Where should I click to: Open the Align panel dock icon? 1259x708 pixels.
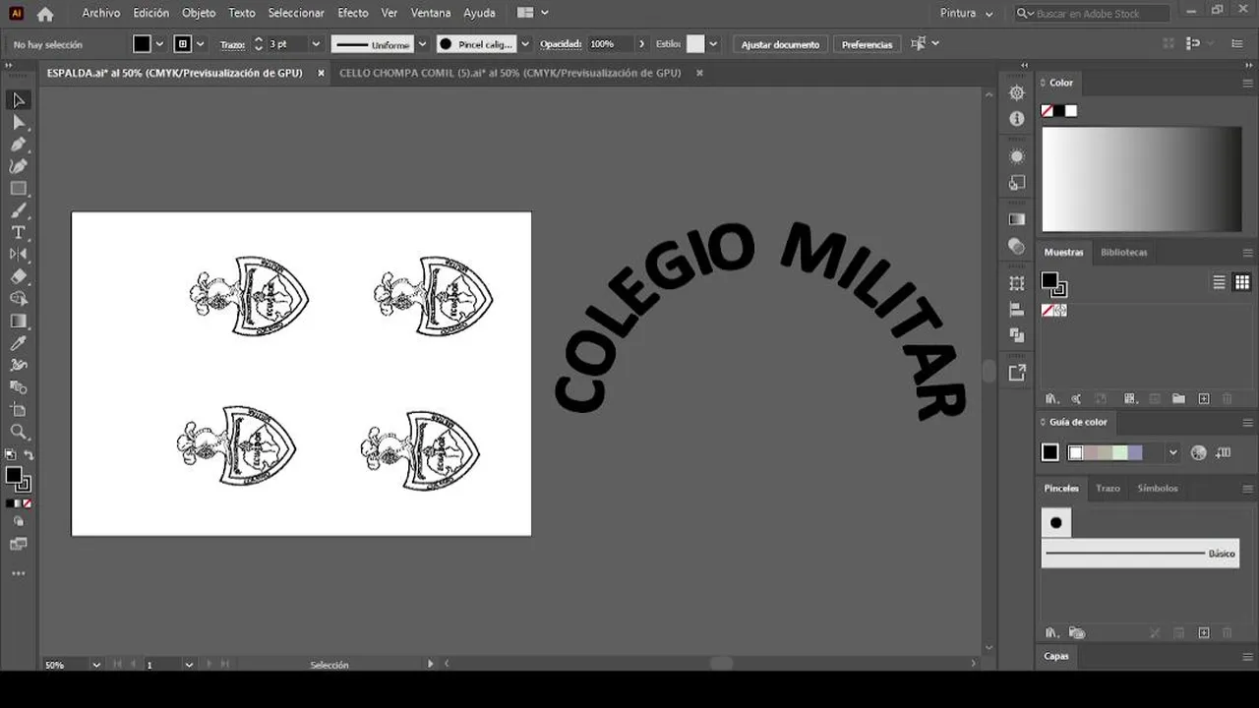[1017, 309]
